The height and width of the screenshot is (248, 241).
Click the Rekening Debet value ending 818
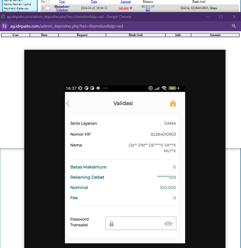[x=167, y=177]
